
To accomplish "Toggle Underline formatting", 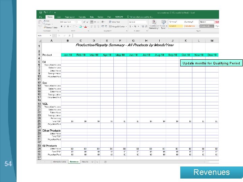I will [68, 27].
